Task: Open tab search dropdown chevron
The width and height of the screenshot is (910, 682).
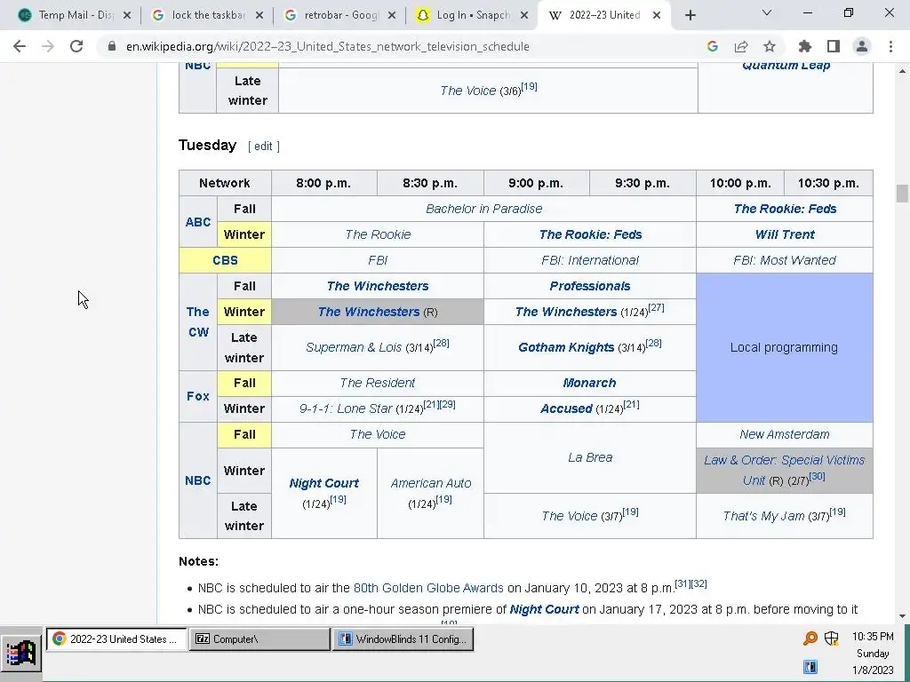Action: coord(767,12)
